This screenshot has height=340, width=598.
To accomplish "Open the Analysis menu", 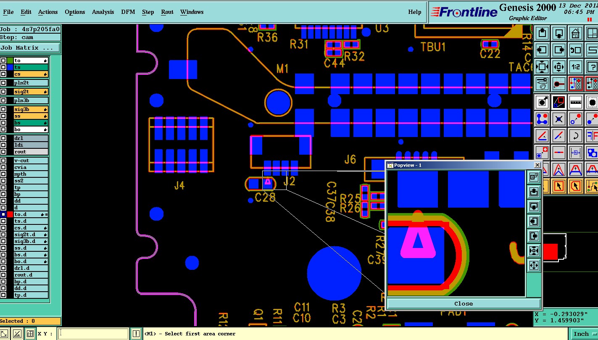I will pyautogui.click(x=103, y=12).
